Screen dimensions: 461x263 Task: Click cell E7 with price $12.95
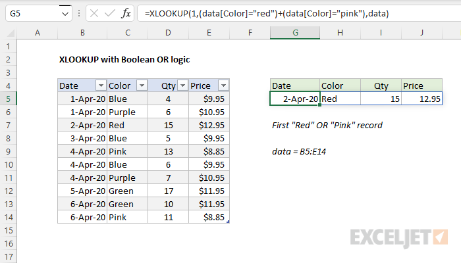[x=209, y=126]
